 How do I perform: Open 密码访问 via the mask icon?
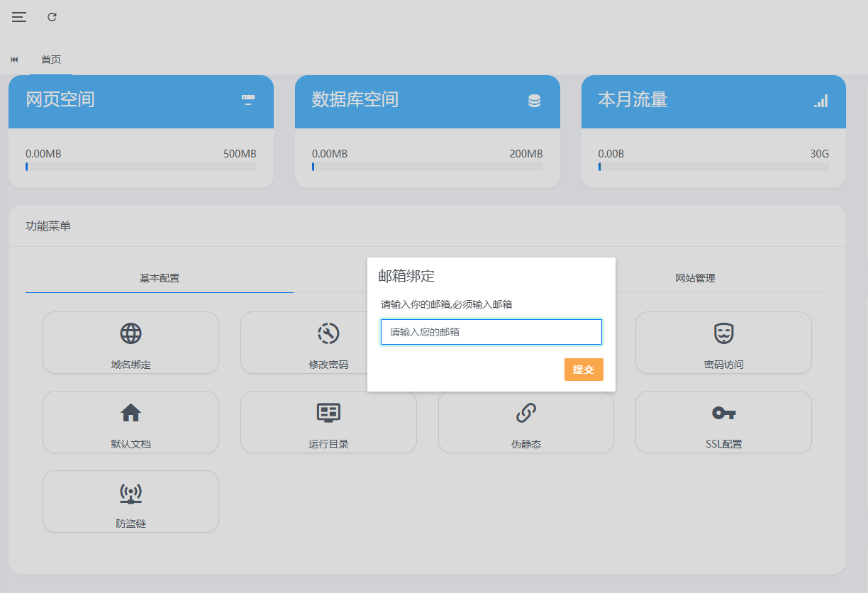coord(723,333)
